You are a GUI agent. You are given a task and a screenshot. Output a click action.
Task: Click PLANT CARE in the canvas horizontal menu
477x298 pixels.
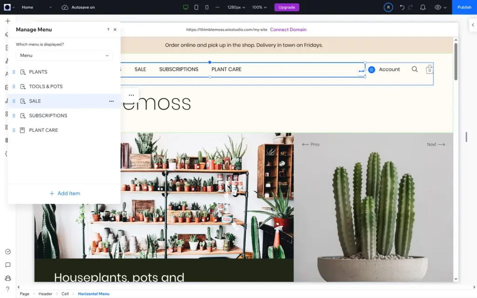click(x=226, y=69)
